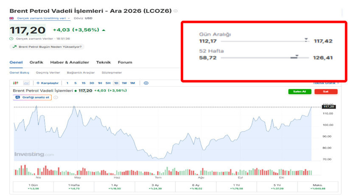Open Bağlantılı Araçlar sub-tab
This screenshot has height=196, width=348.
(x=81, y=73)
